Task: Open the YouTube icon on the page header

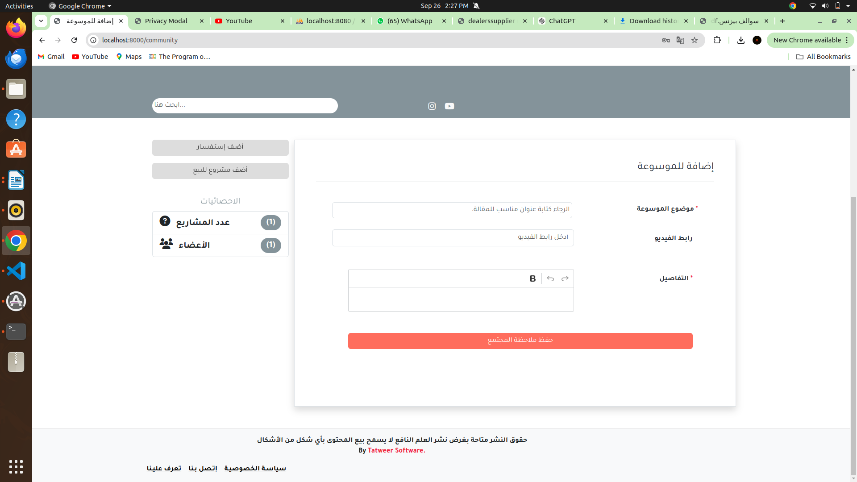Action: pos(449,106)
